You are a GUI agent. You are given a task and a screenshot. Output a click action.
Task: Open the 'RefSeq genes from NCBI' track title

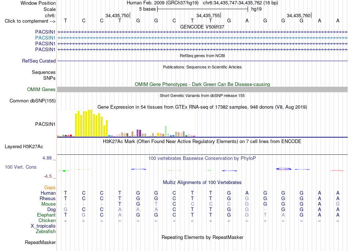click(202, 56)
